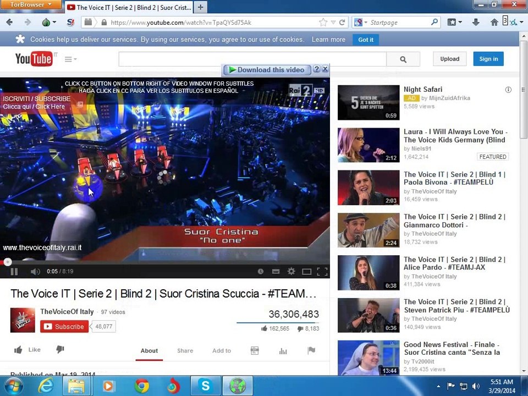Close the Download this video bar
This screenshot has height=396, width=528.
(325, 69)
